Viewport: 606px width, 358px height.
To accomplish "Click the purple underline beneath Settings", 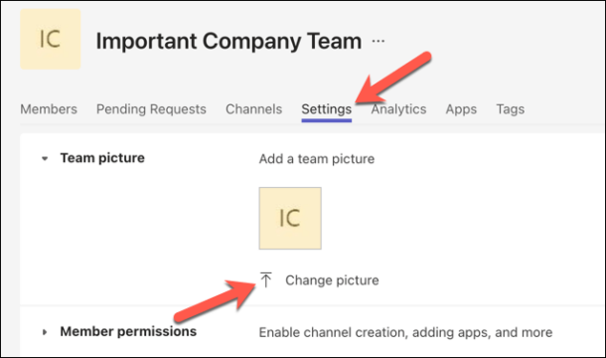I will [x=327, y=120].
